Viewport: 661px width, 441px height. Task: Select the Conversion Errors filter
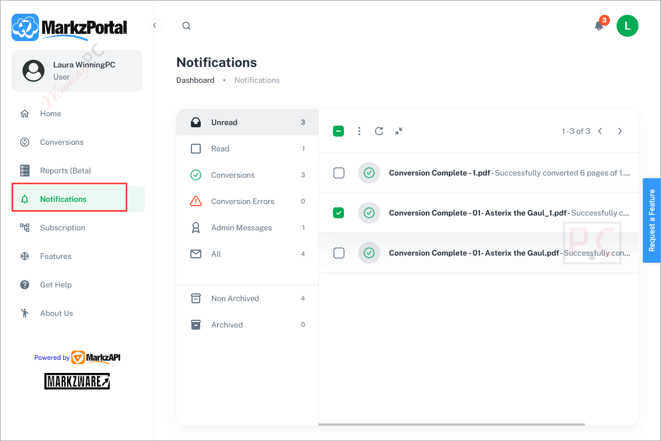click(x=247, y=201)
